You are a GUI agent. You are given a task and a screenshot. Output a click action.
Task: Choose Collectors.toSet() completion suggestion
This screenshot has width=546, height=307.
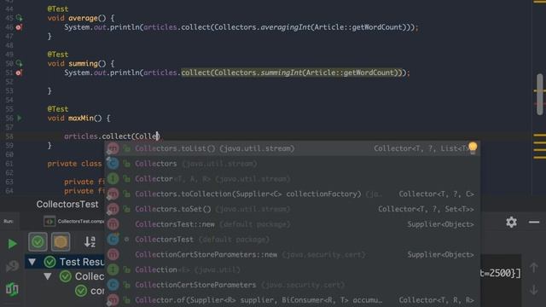293,209
